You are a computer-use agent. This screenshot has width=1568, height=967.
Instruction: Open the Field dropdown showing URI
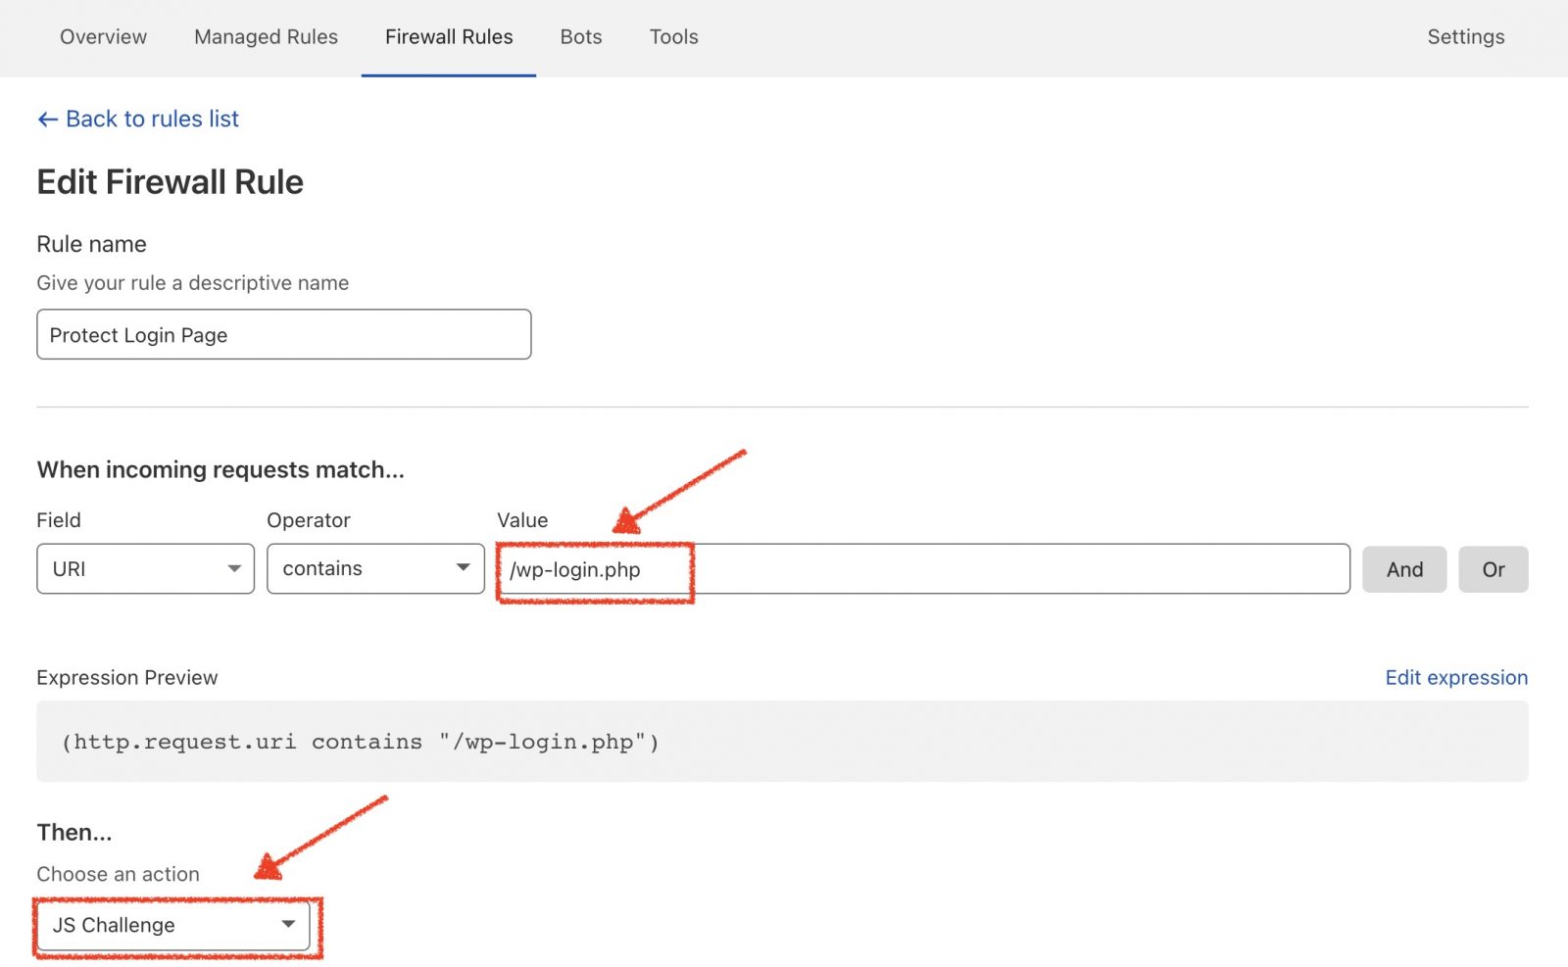(x=145, y=568)
